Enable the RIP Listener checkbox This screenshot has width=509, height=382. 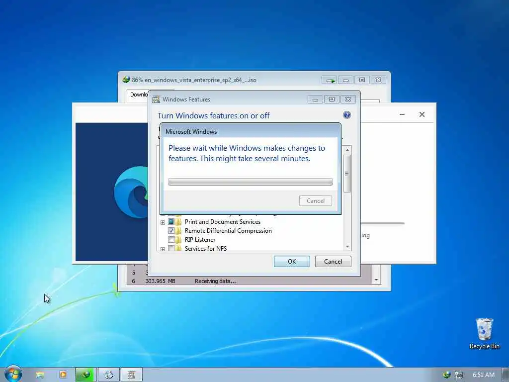point(171,240)
